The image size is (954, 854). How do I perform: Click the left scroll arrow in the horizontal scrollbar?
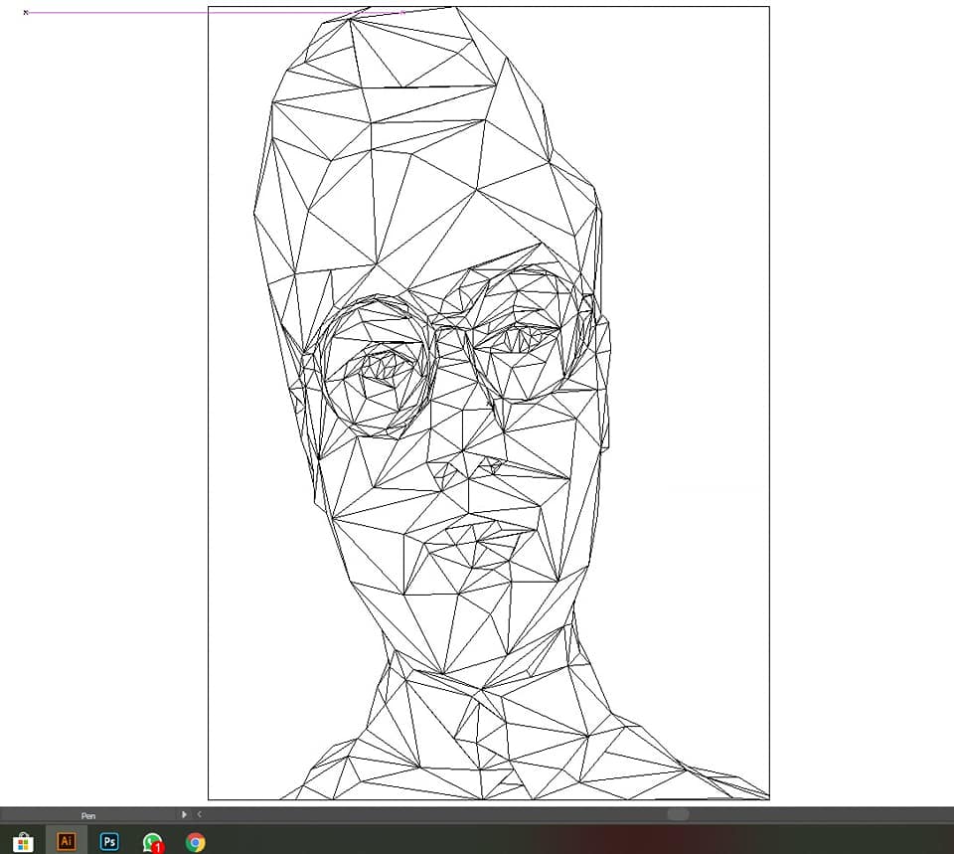pos(199,814)
